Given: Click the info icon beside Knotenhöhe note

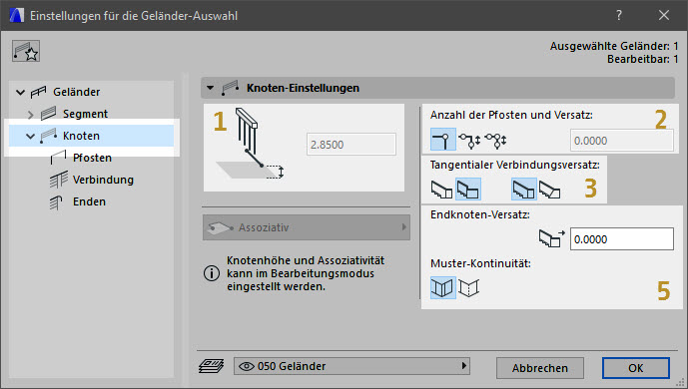Looking at the screenshot, I should pyautogui.click(x=212, y=273).
